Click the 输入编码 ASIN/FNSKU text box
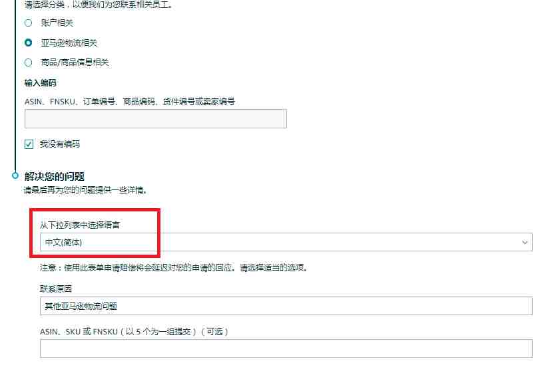The width and height of the screenshot is (556, 365). [156, 118]
